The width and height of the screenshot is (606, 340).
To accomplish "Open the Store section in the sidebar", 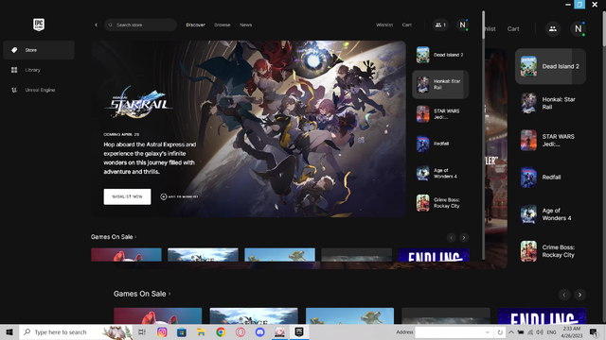I will point(39,50).
